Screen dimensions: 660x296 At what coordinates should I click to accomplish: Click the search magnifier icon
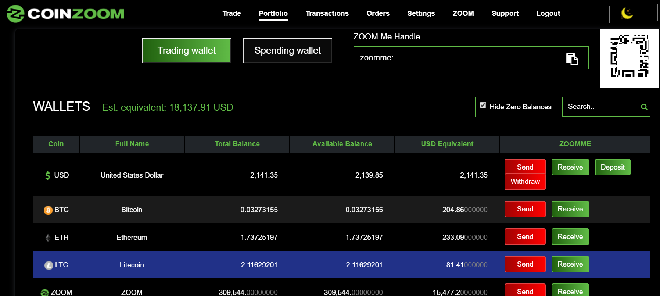644,107
